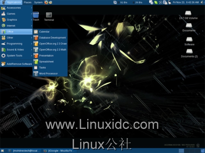
Task: Expand the Sound & Video category
Action: point(16,50)
